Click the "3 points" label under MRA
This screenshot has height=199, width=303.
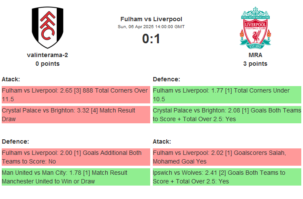(x=255, y=64)
